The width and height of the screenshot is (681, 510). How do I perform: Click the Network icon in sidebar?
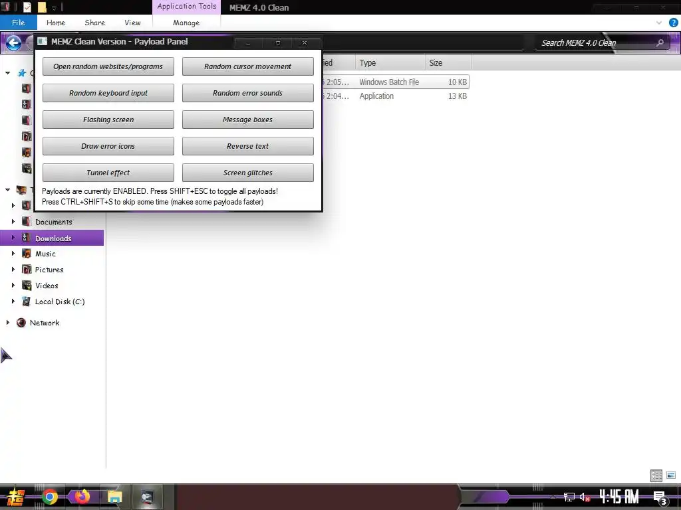(21, 323)
